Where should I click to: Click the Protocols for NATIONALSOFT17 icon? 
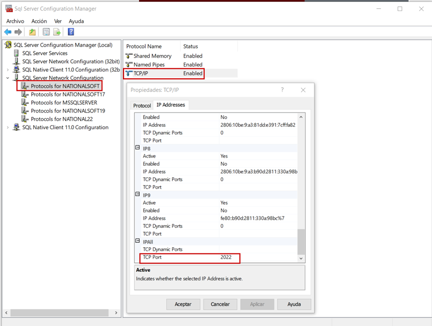coord(25,94)
